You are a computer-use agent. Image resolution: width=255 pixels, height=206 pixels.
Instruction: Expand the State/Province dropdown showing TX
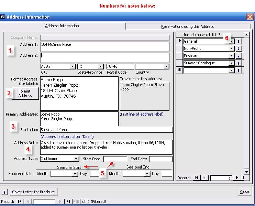point(100,67)
